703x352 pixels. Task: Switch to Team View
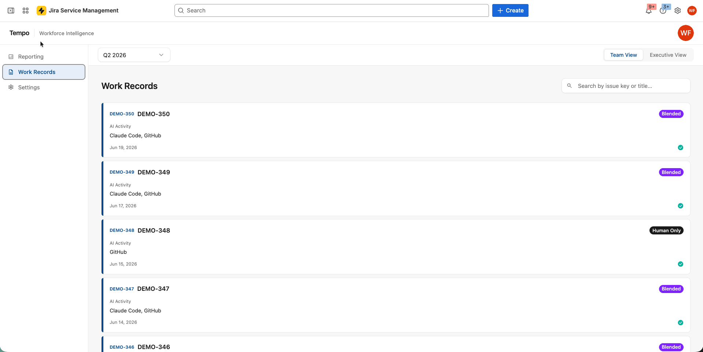tap(623, 55)
